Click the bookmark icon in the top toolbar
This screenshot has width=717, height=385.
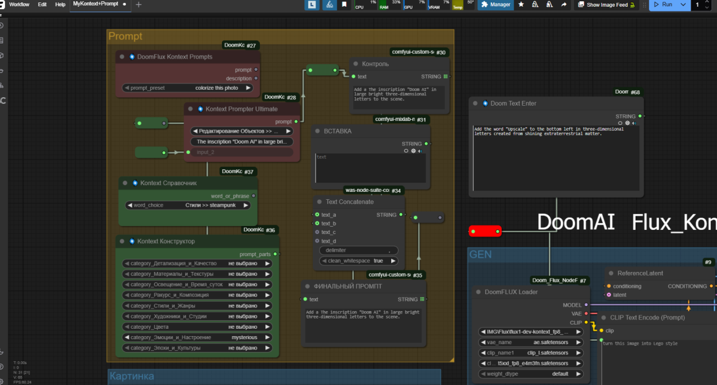click(x=344, y=4)
